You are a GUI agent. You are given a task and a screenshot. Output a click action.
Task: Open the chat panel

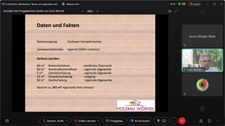point(209,121)
